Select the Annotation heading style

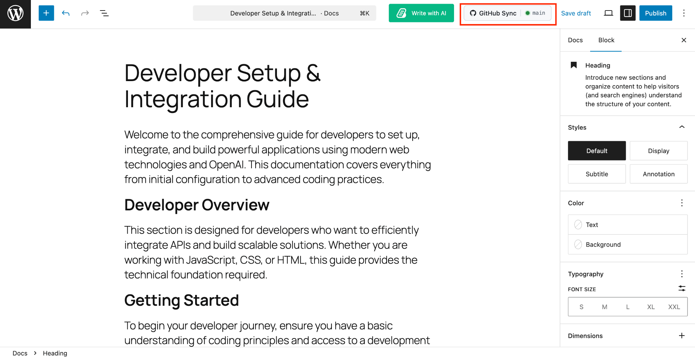click(659, 174)
